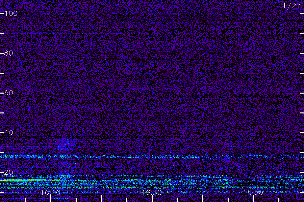
Task: Click the 80 frequency axis label
Action: (x=8, y=53)
